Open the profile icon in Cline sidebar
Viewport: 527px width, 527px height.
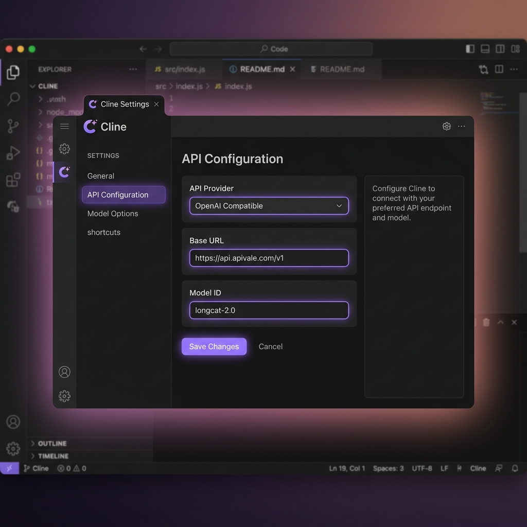[x=64, y=372]
